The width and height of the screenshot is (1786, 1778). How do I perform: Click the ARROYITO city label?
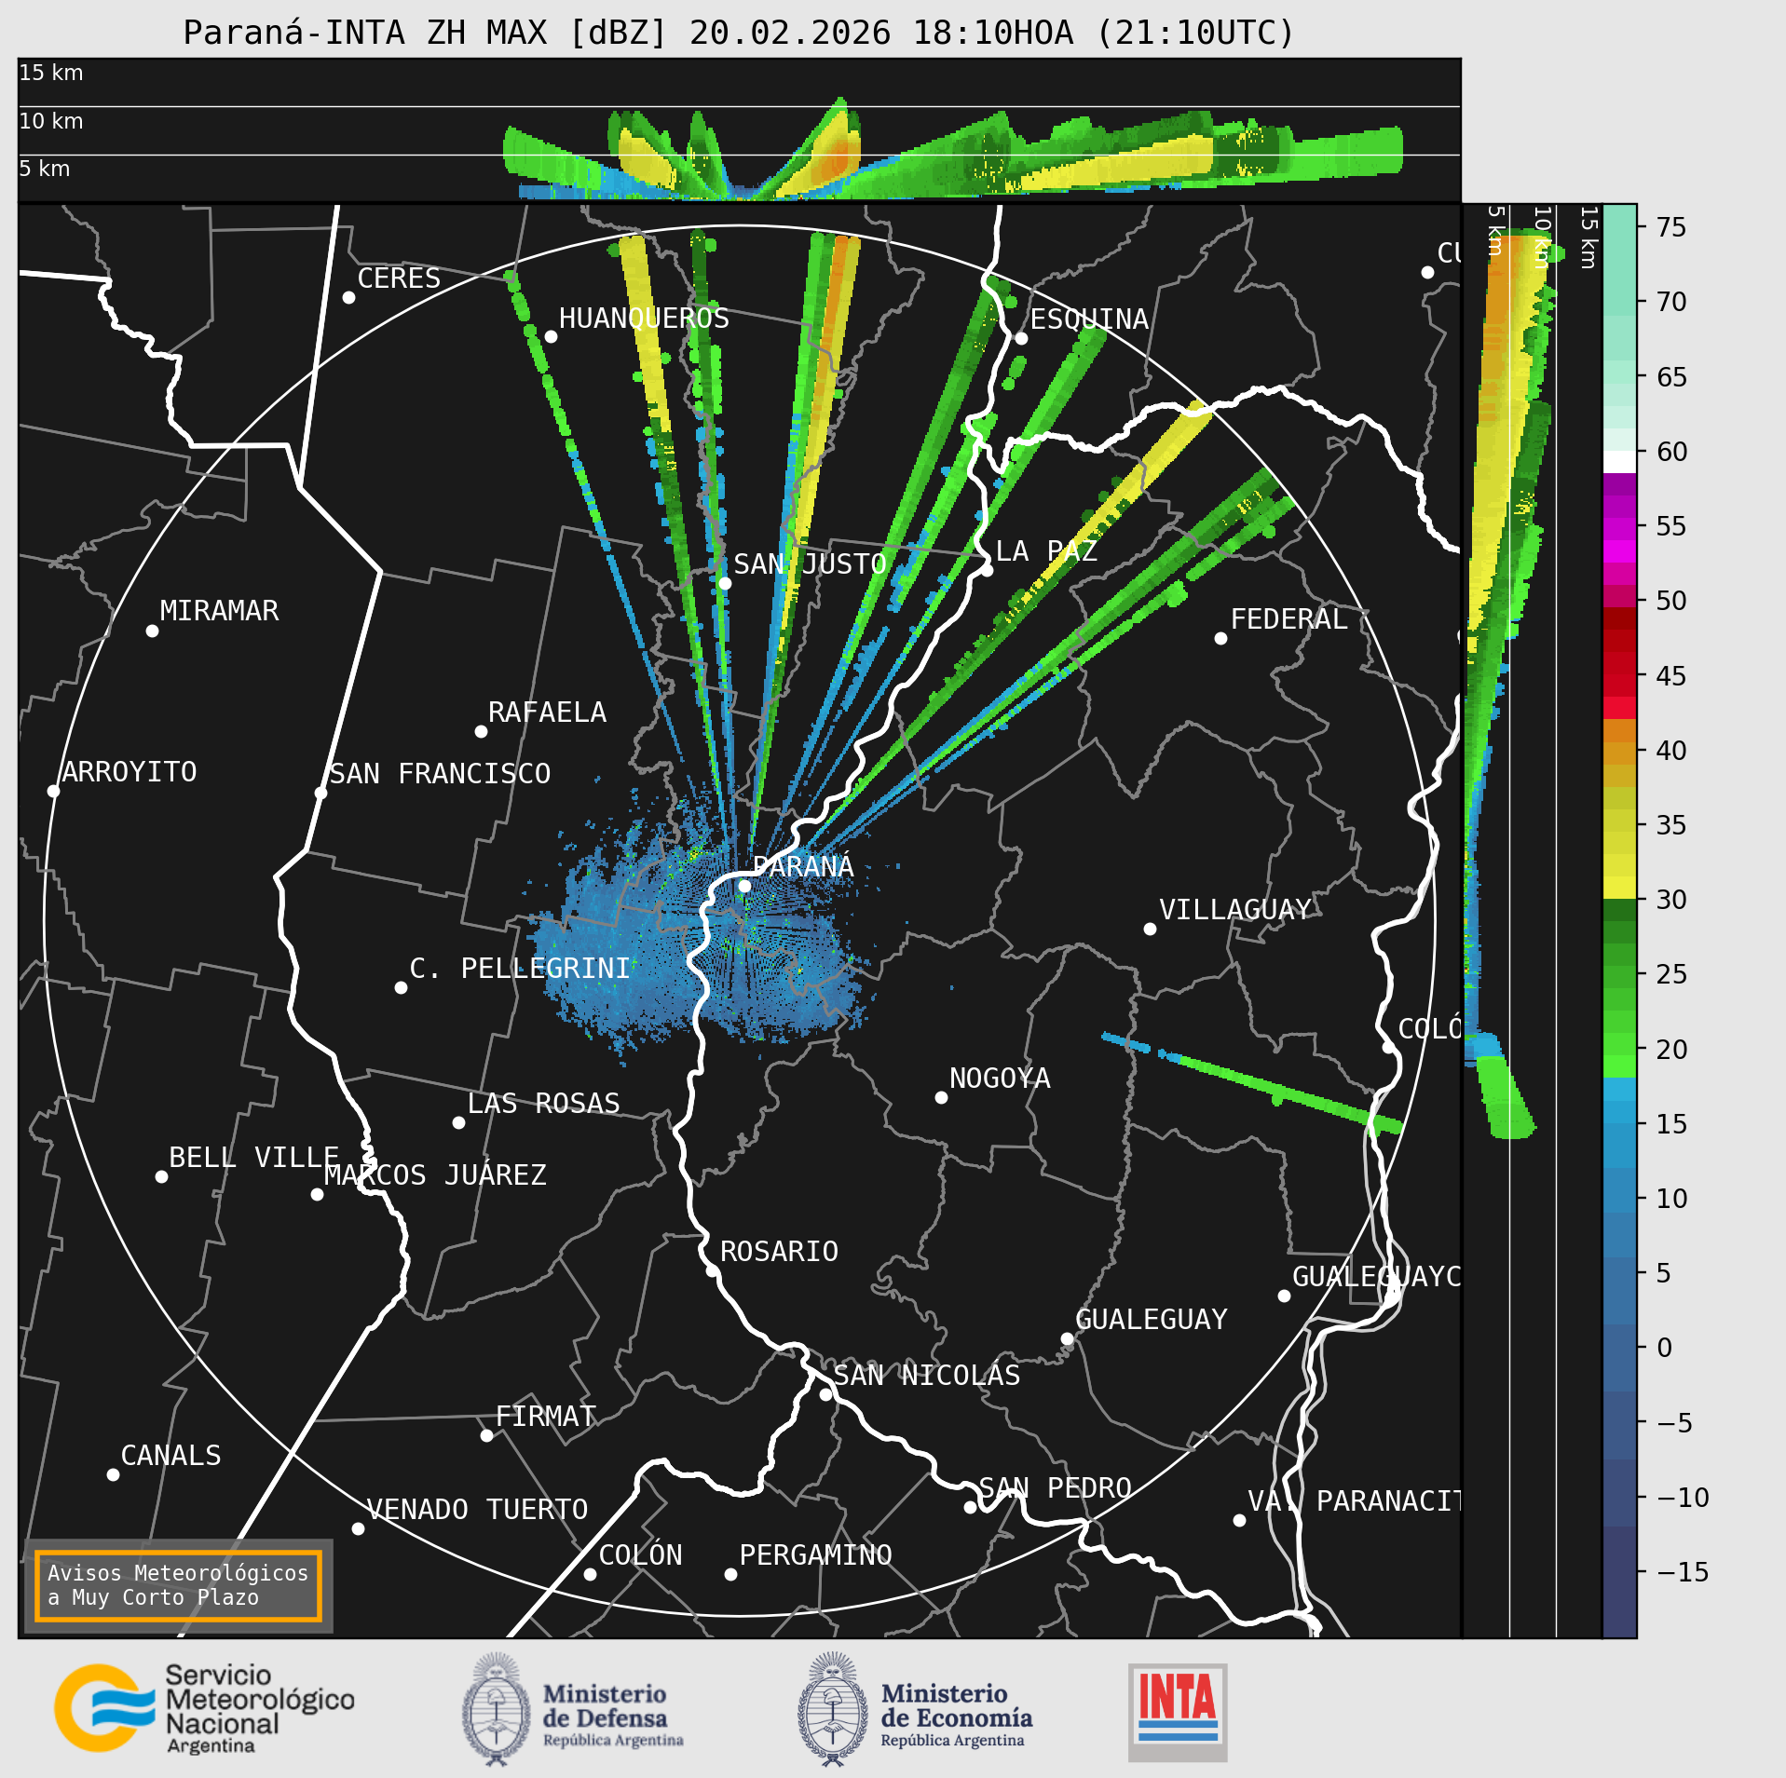point(130,772)
